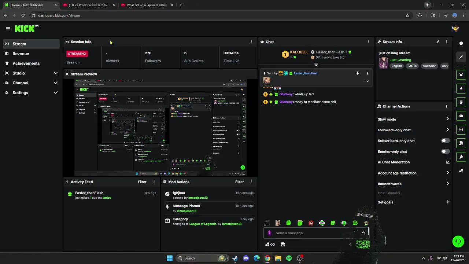Click the Kick logo
Screen dimensions: 469x264
(26, 29)
